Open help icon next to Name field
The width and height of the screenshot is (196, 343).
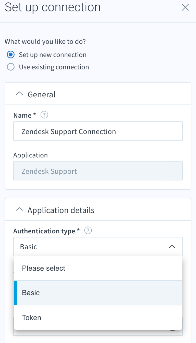pyautogui.click(x=44, y=115)
